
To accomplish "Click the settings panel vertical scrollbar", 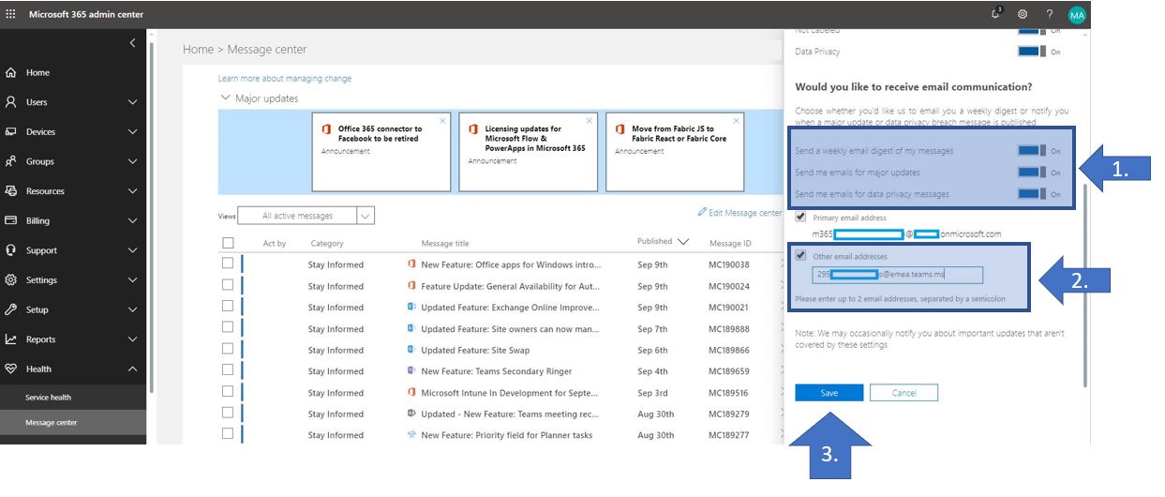I will pyautogui.click(x=1087, y=283).
